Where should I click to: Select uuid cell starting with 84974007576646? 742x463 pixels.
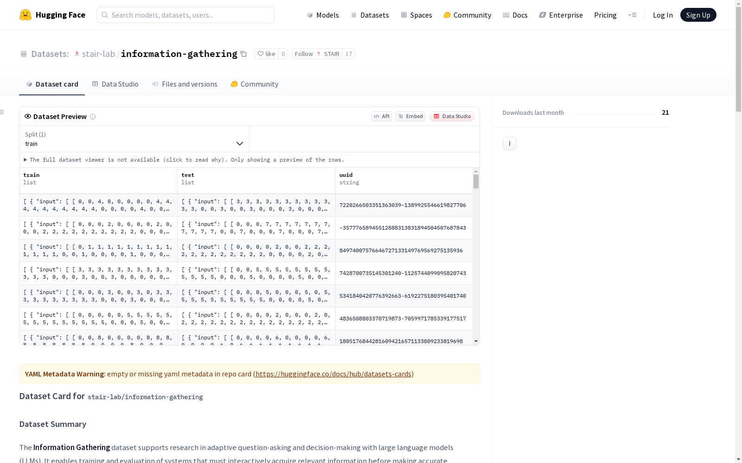[404, 250]
